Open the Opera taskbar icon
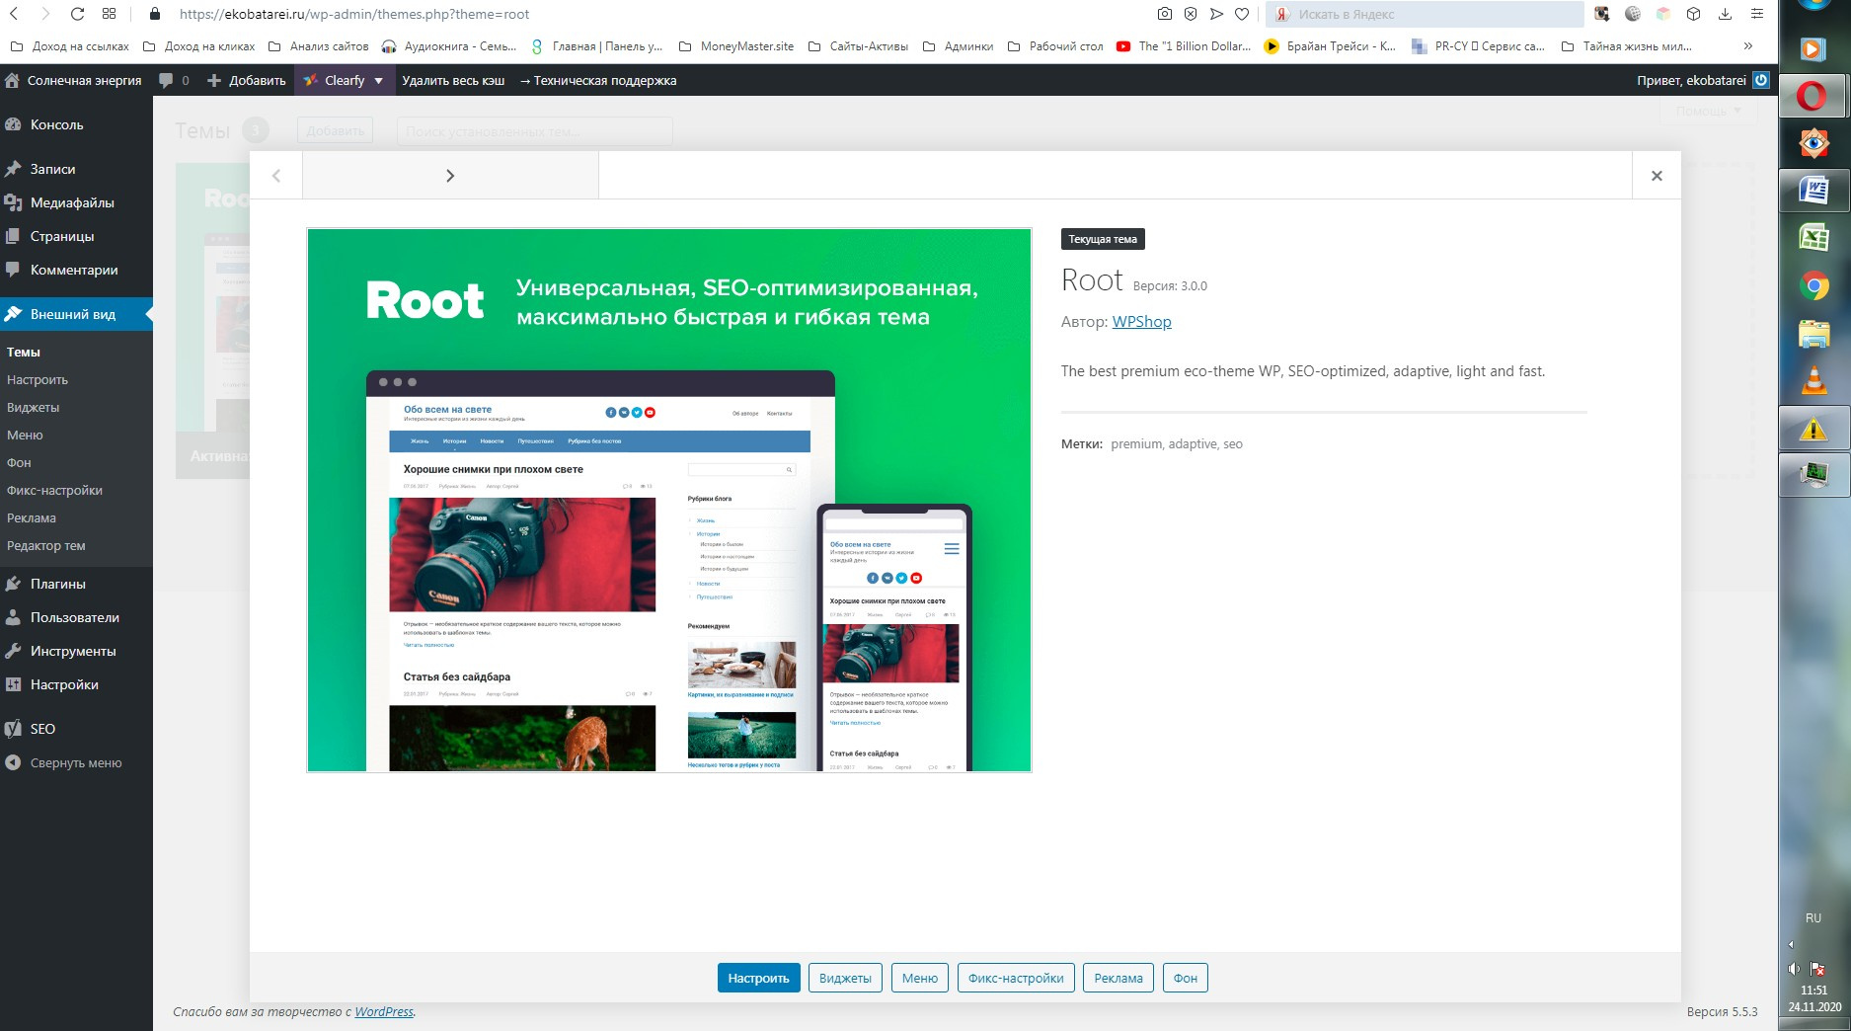The image size is (1851, 1031). (1813, 97)
